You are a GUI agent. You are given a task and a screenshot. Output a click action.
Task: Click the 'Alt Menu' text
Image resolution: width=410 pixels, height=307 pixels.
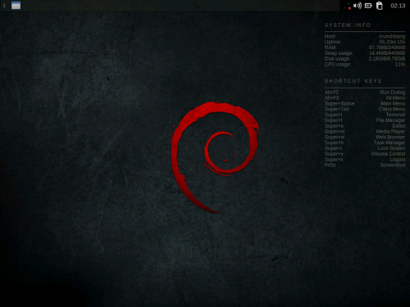(x=395, y=98)
